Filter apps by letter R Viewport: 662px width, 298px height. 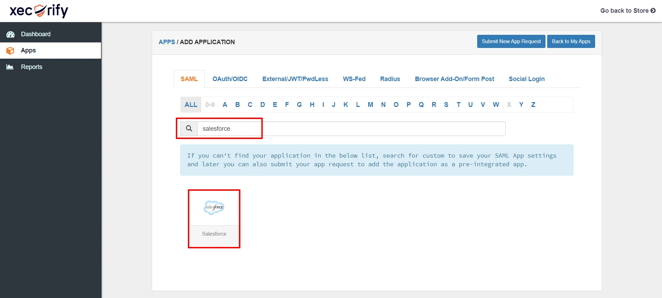tap(434, 105)
